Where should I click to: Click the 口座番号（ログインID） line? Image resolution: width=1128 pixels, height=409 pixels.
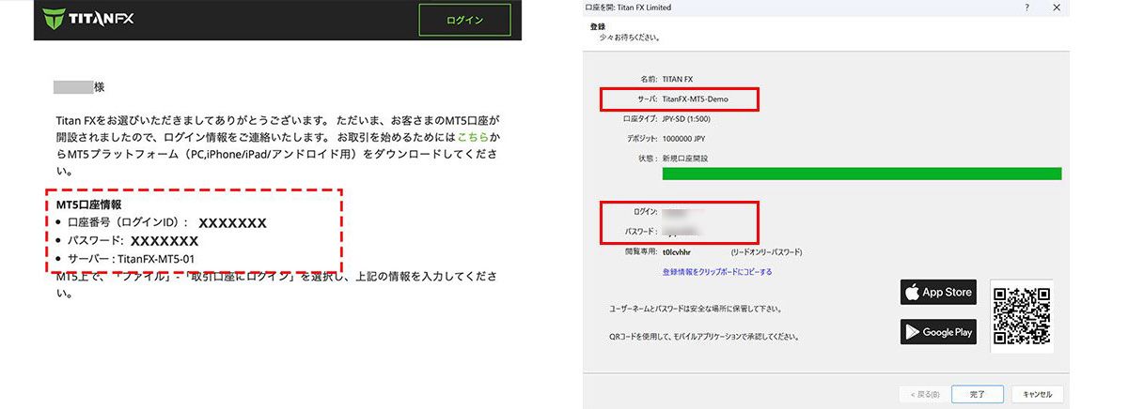tap(167, 222)
